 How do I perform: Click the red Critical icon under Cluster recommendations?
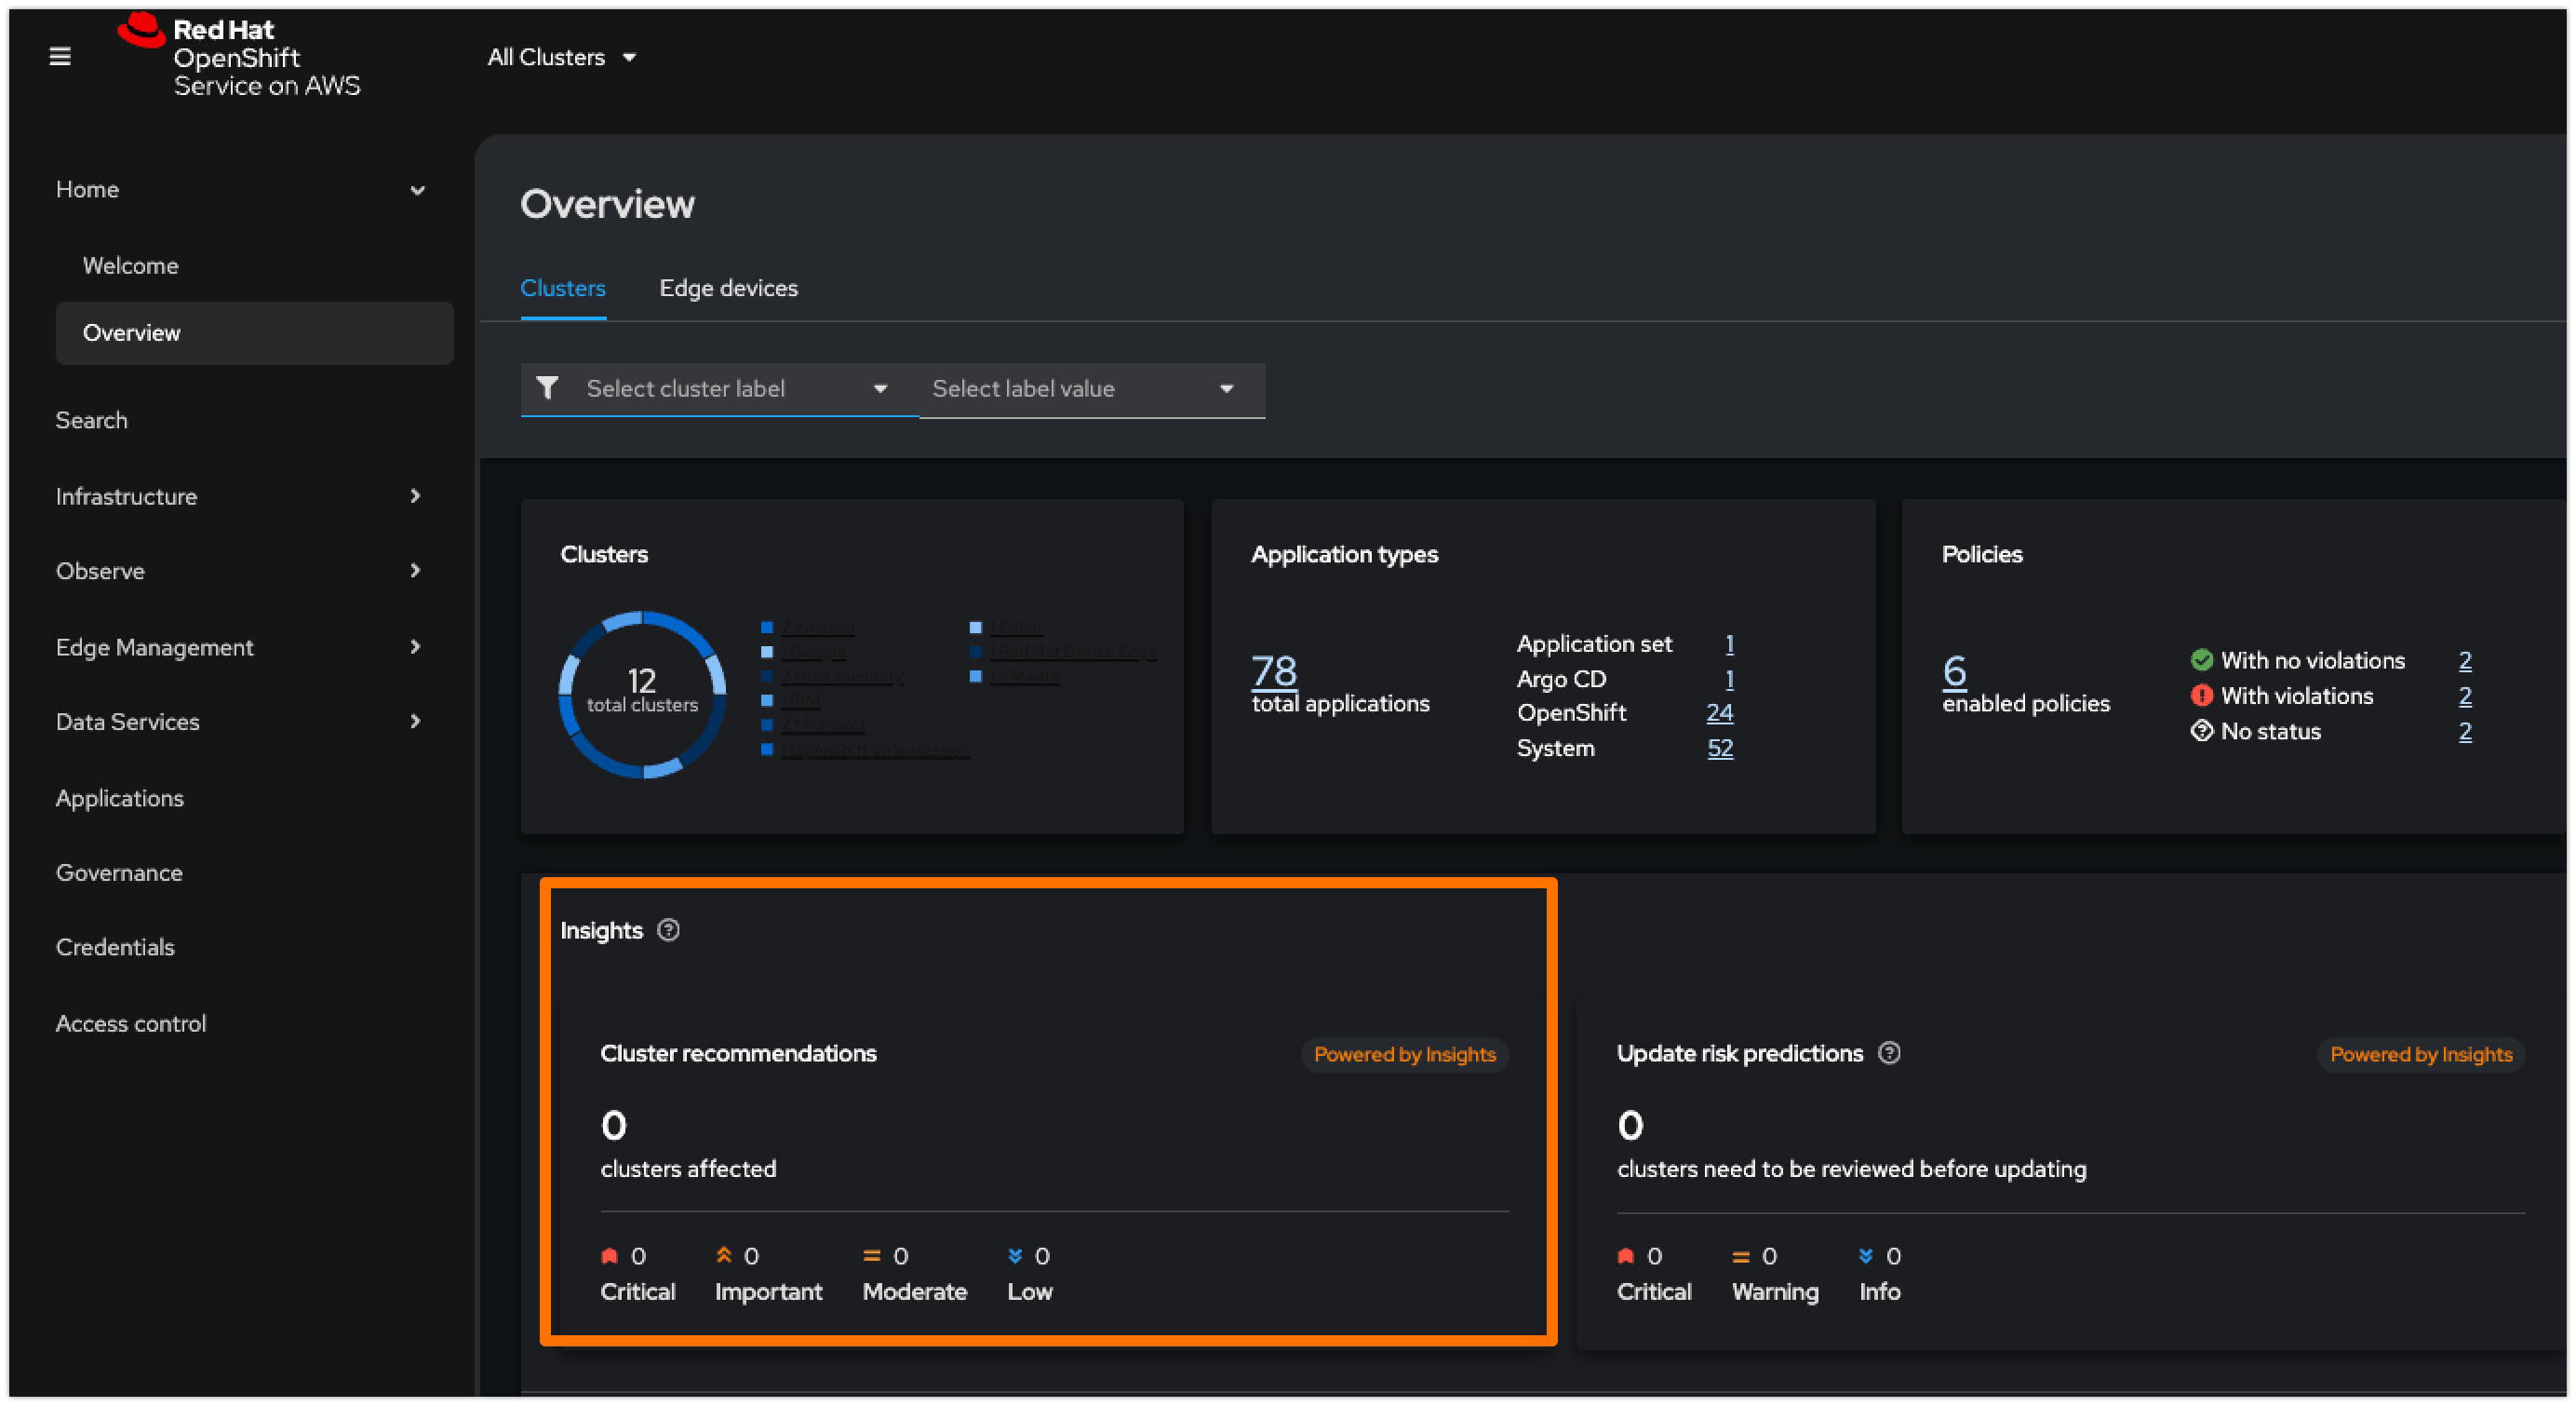point(609,1256)
